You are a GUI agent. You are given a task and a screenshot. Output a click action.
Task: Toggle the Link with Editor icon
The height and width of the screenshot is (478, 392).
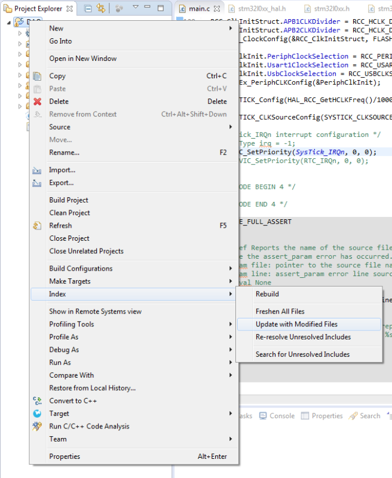pyautogui.click(x=101, y=8)
